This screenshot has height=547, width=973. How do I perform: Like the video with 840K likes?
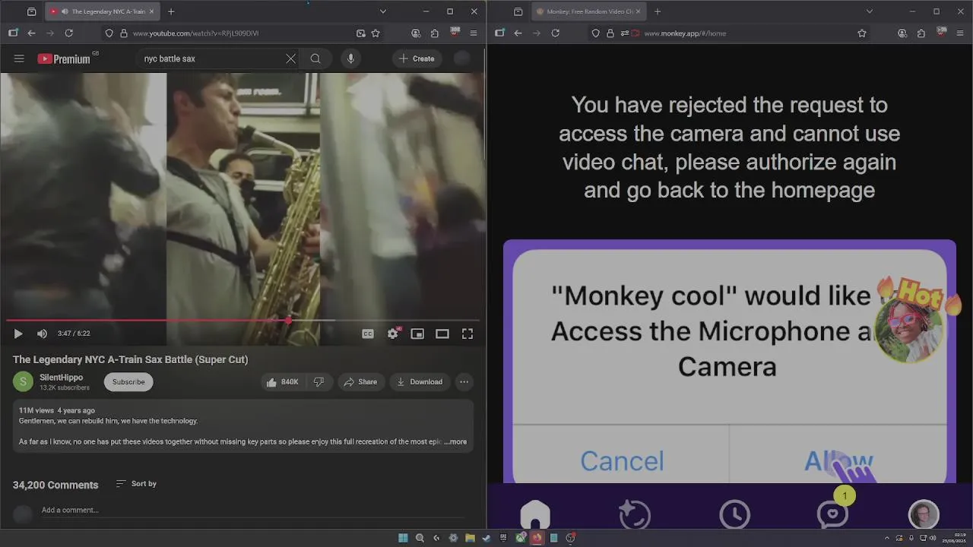point(282,382)
